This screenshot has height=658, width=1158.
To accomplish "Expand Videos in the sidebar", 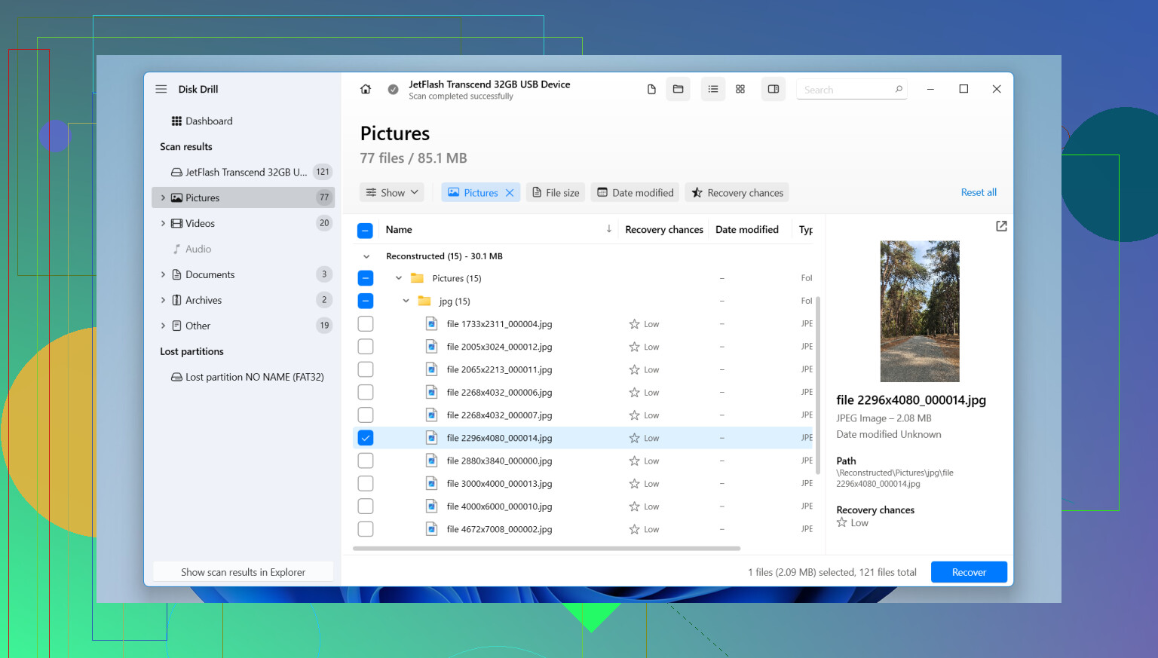I will (163, 223).
